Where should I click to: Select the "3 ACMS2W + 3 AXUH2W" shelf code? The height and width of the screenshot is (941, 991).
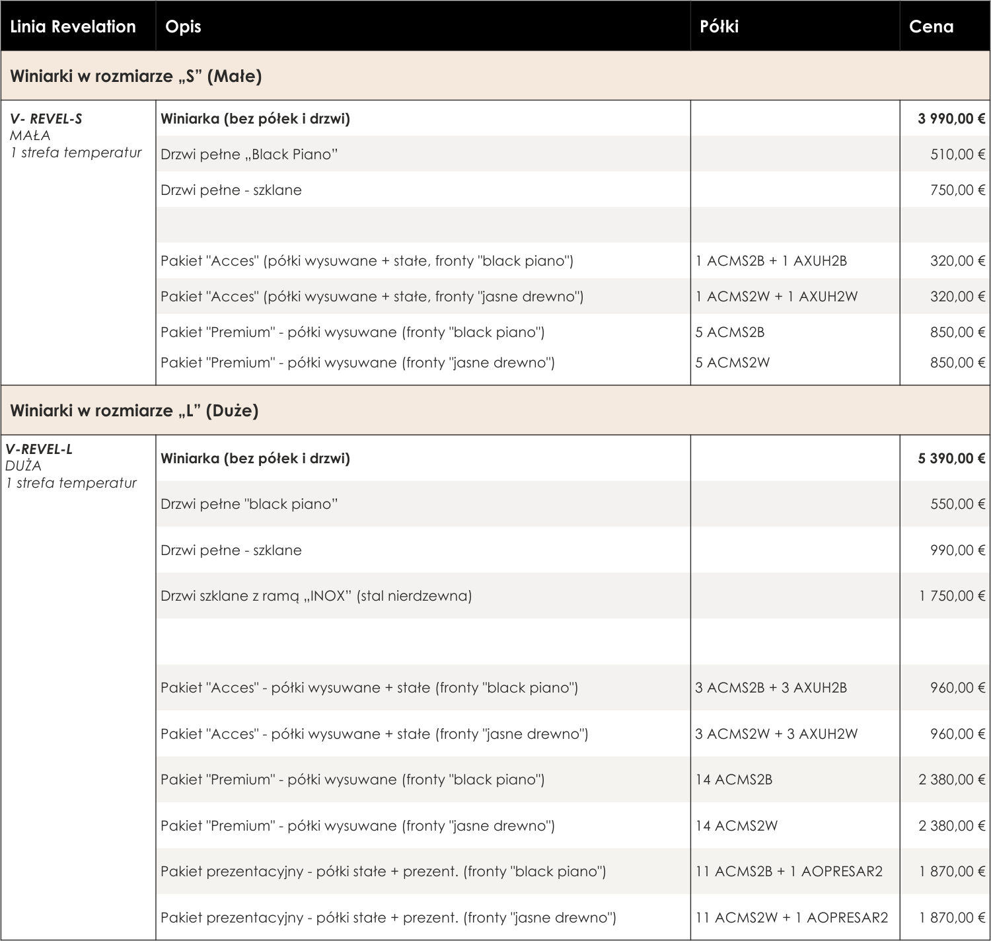(776, 734)
